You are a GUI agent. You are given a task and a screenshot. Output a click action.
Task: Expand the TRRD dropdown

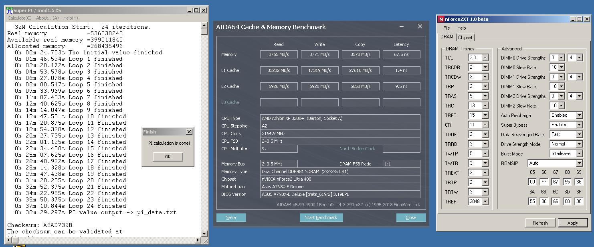tap(485, 144)
